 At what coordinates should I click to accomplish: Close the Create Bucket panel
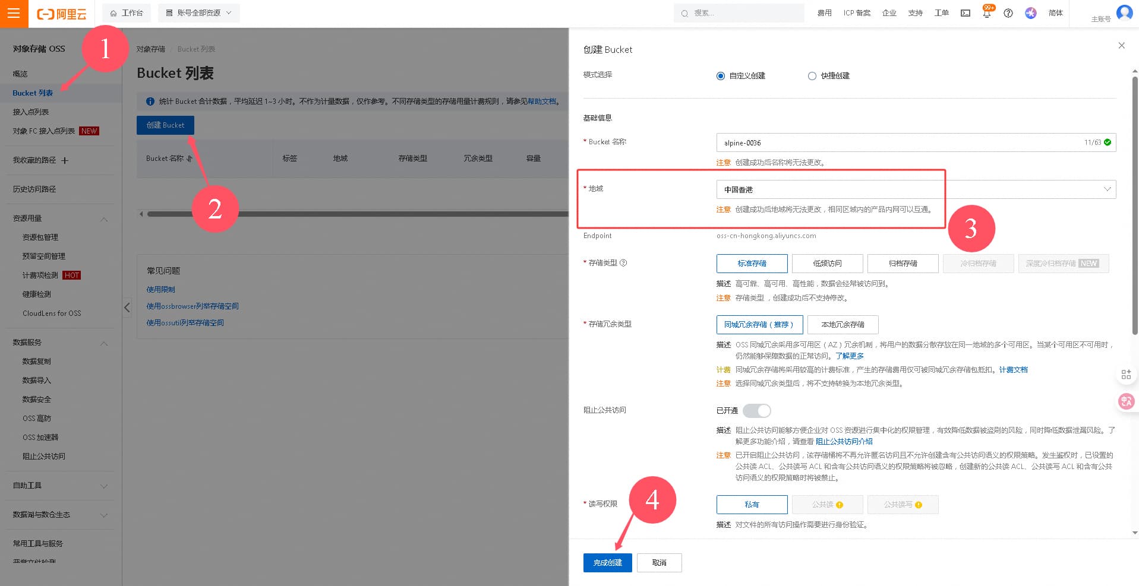coord(1121,46)
